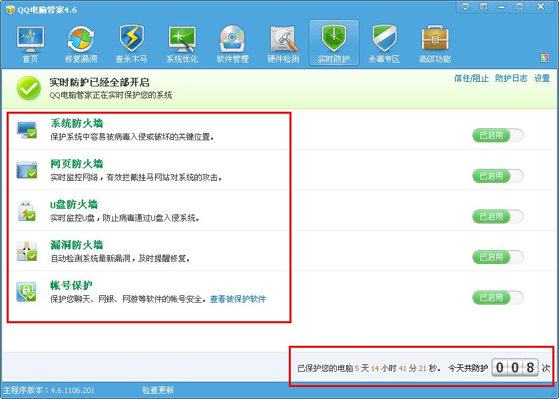
Task: Toggle the 帐号保护 enabled switch
Action: tap(497, 298)
